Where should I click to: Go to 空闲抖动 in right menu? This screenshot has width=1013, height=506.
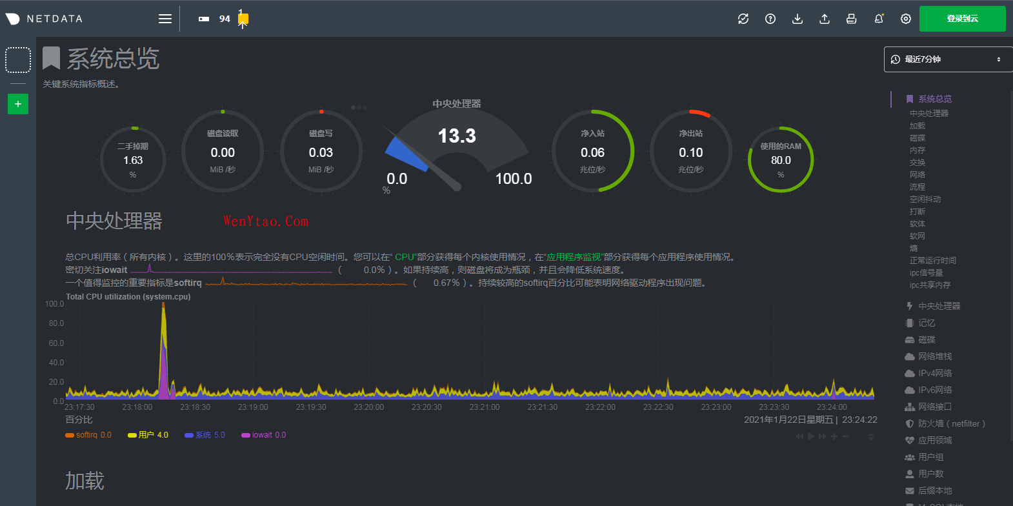[925, 199]
